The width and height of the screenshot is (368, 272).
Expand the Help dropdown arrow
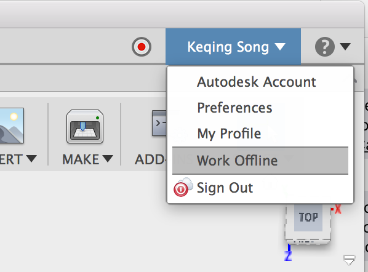[345, 46]
